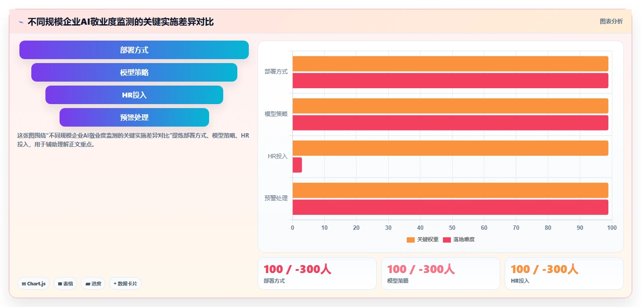Screen dimensions: 641x307
Task: Click the 数据卡片 tag chip
Action: (125, 284)
